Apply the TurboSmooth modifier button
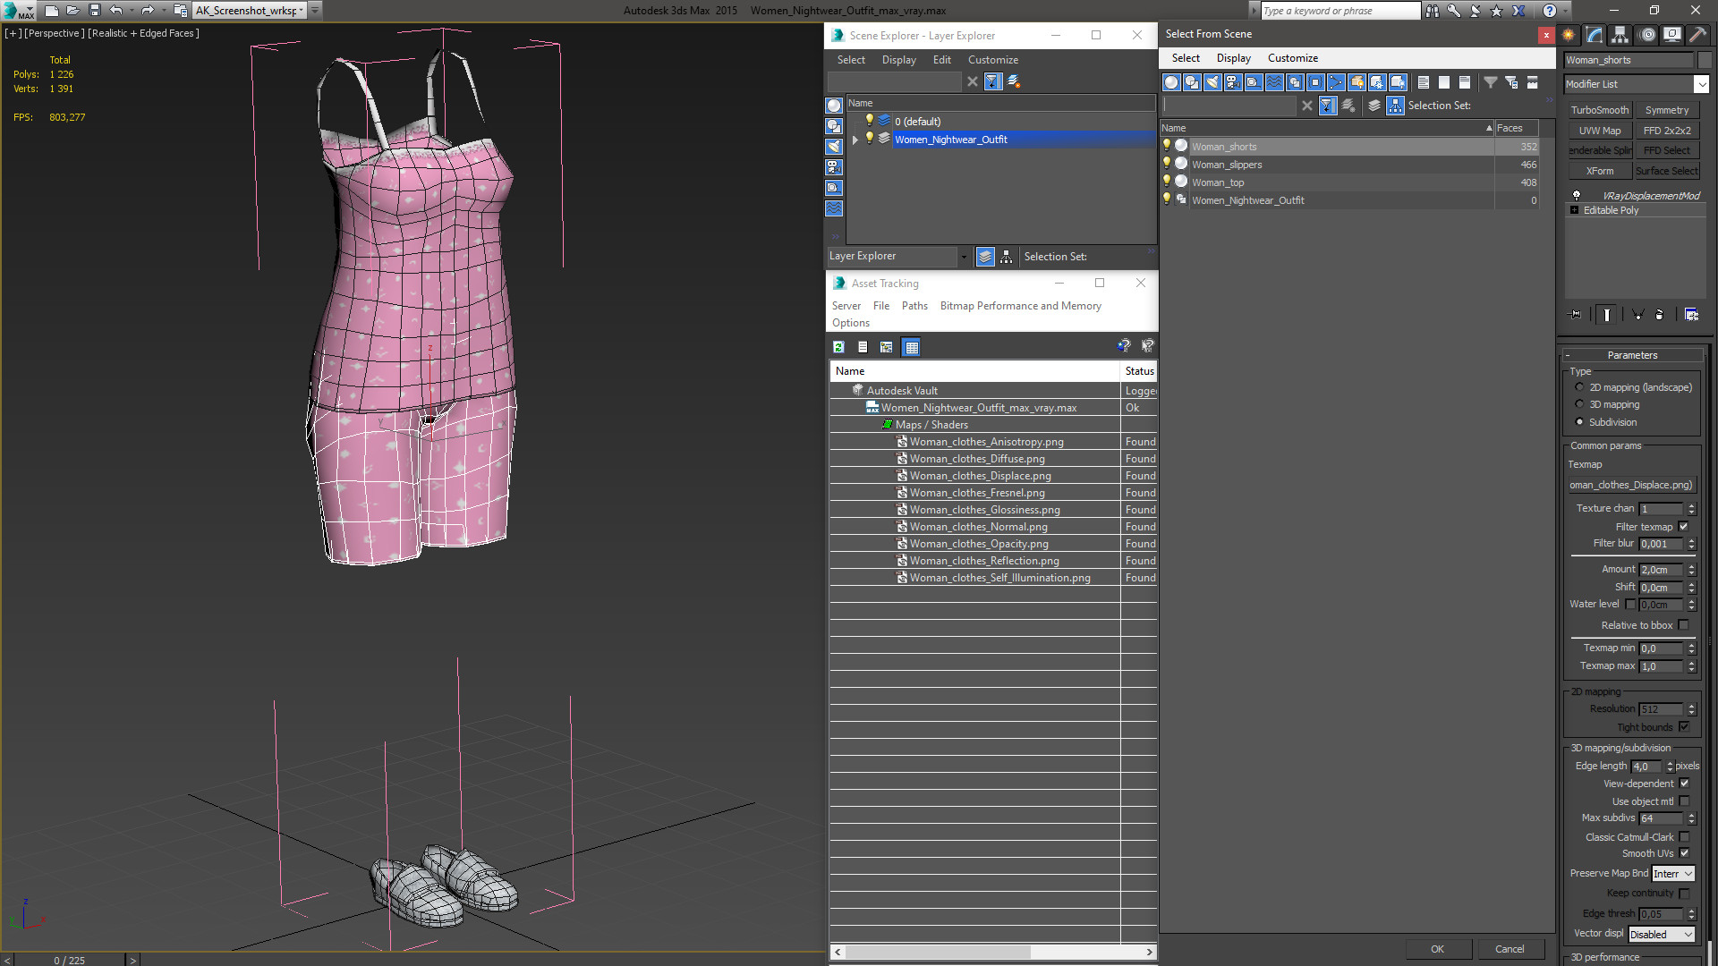 [1599, 110]
